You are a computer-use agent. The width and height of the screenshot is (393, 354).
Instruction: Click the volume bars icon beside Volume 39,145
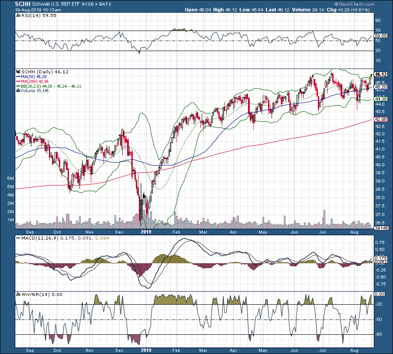[18, 91]
